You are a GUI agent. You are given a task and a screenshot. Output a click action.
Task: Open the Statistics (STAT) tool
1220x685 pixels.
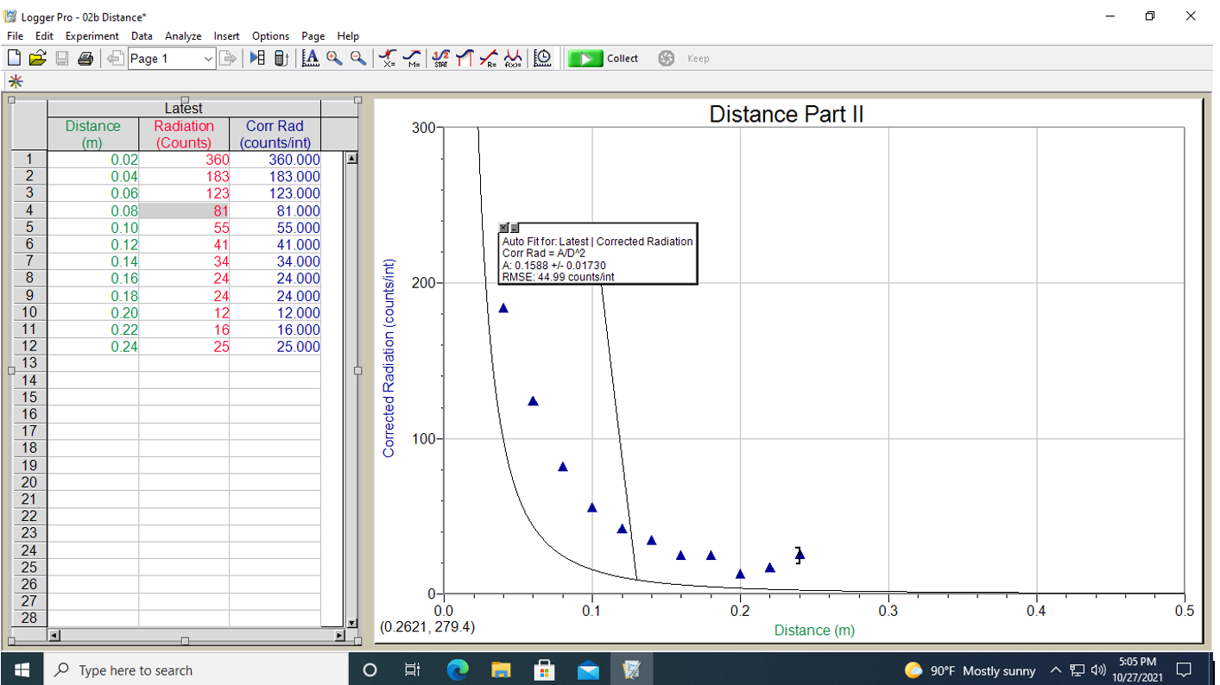click(x=440, y=58)
